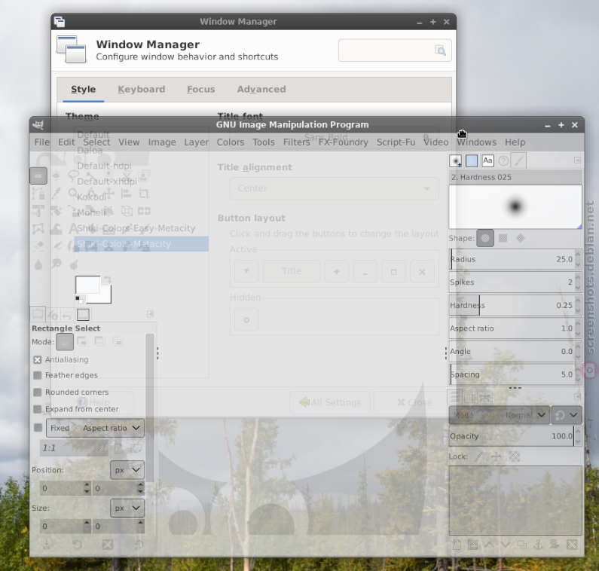Select the Move tool
This screenshot has height=571, width=599.
click(108, 194)
